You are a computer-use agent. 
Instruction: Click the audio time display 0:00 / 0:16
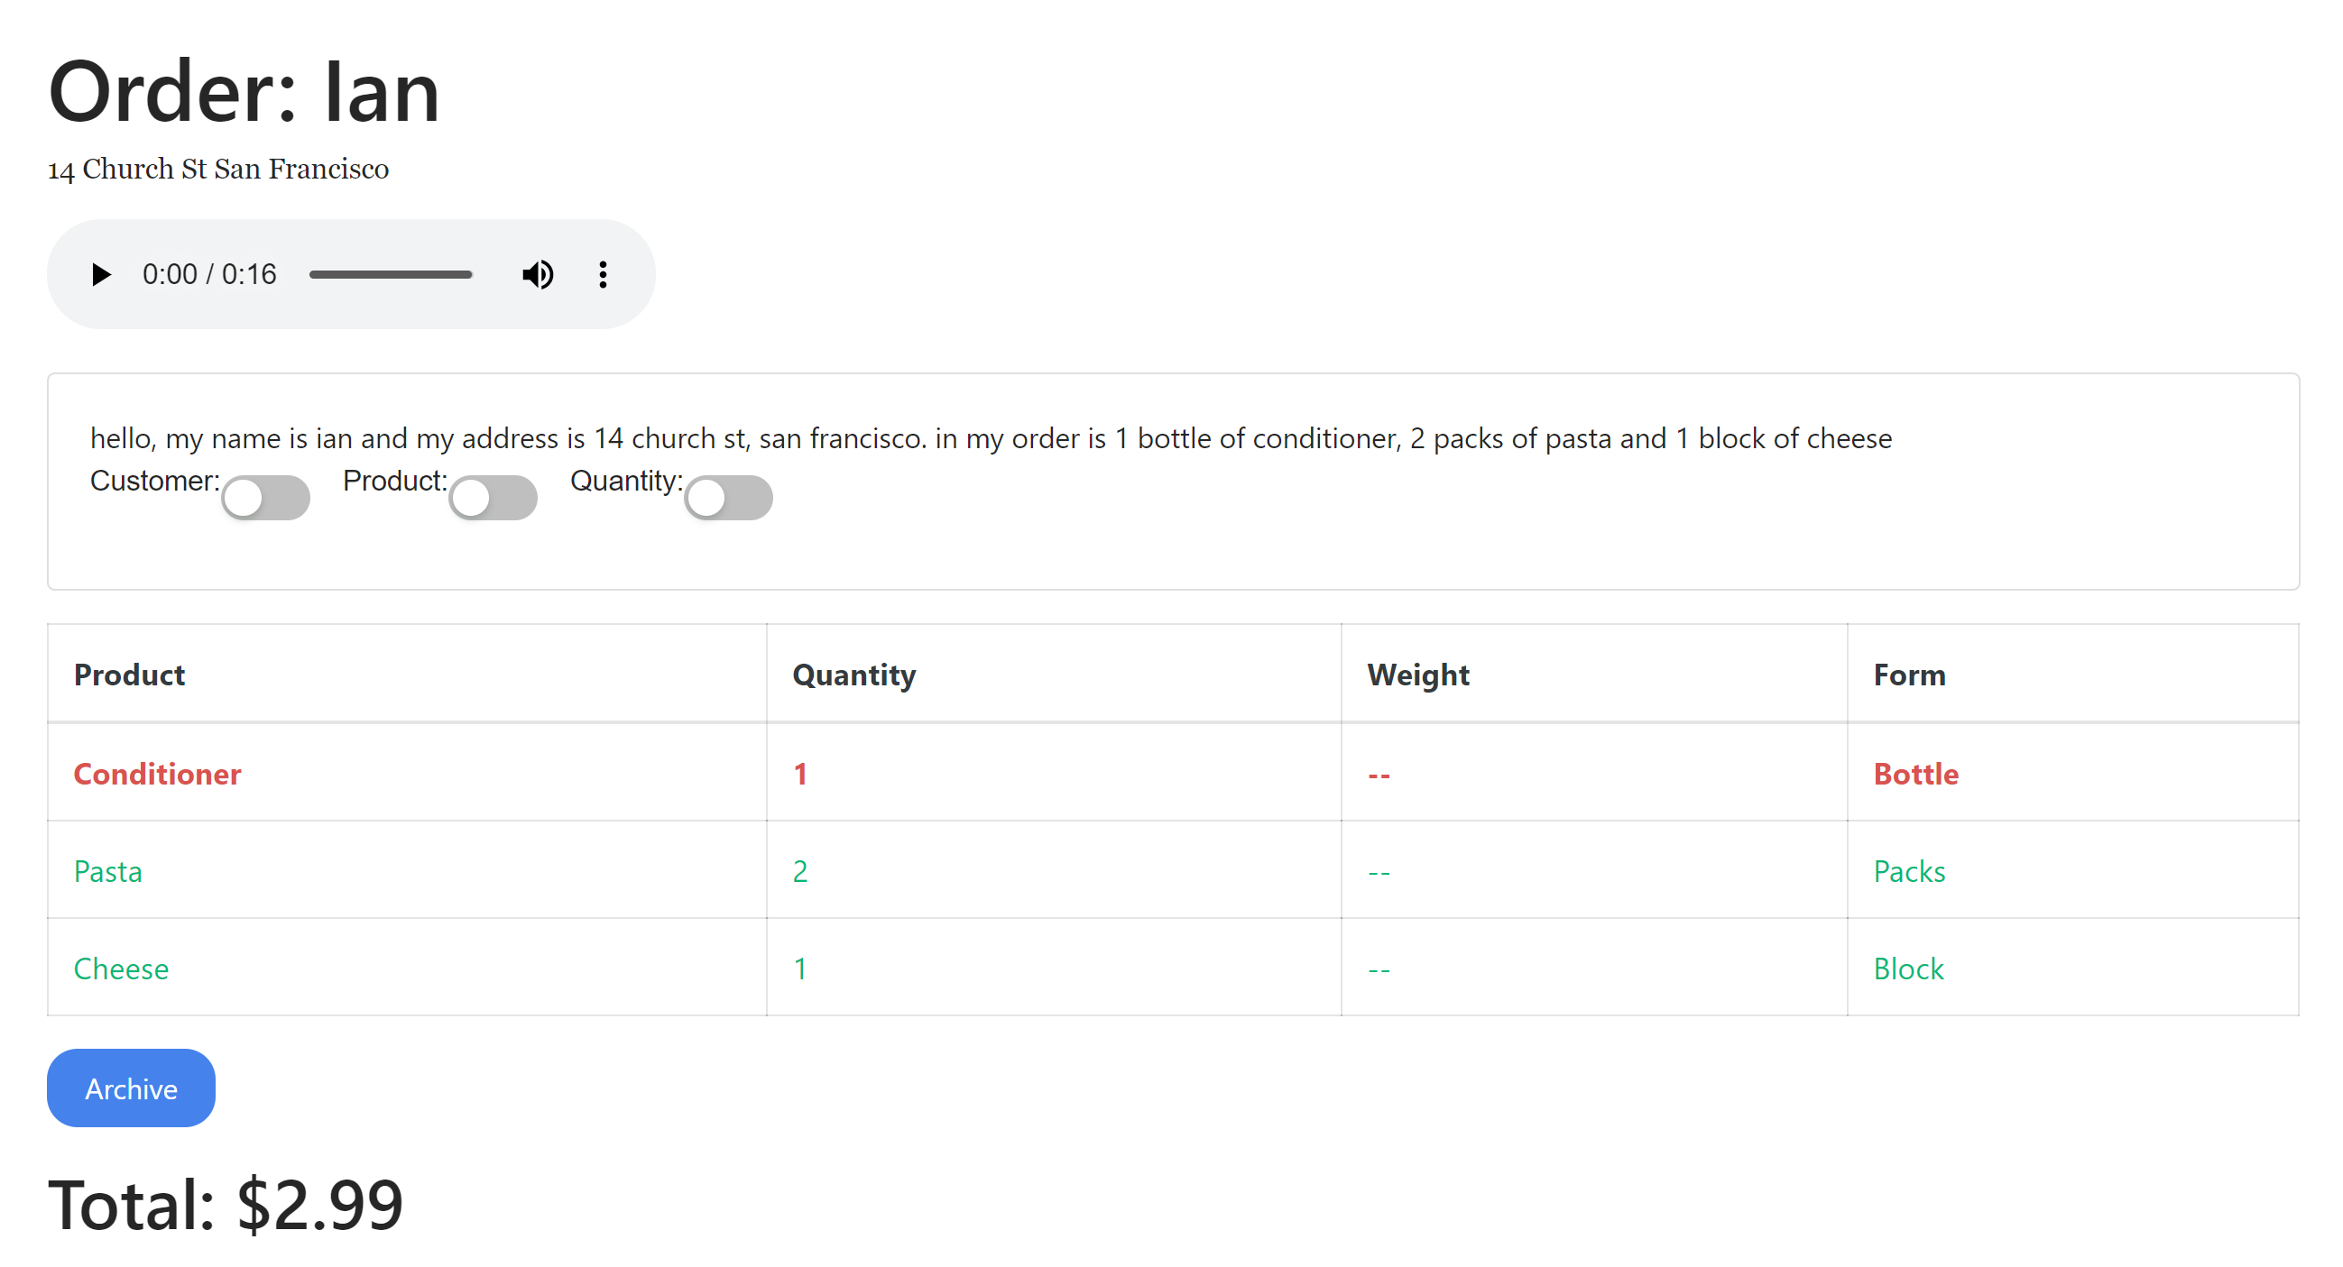tap(209, 274)
